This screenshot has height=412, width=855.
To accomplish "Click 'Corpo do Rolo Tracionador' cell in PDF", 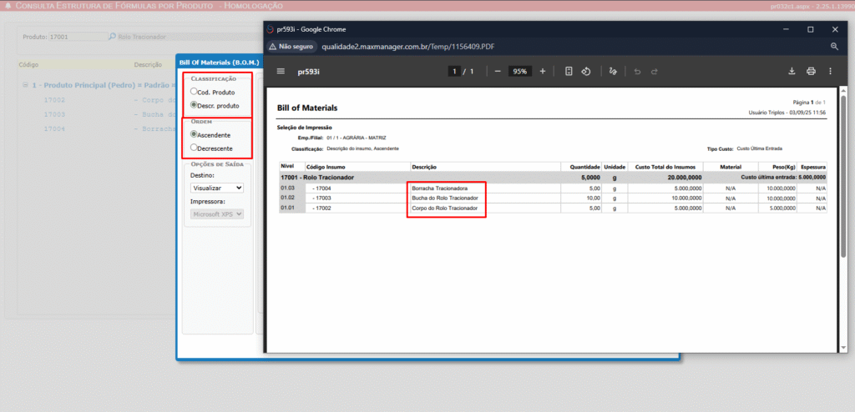I will (445, 209).
